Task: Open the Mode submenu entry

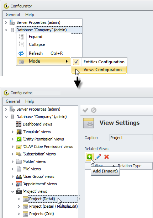Action: click(43, 61)
